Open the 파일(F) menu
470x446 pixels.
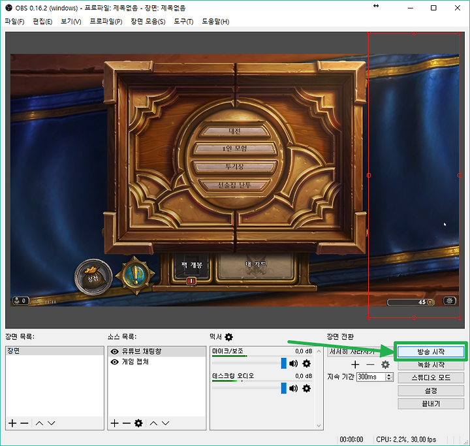coord(14,22)
